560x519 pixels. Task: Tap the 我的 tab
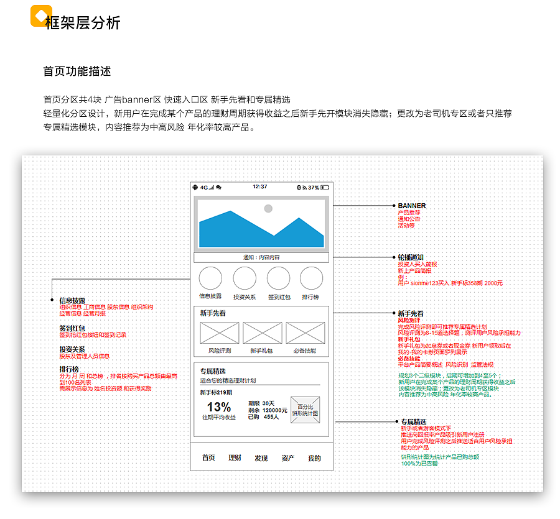314,458
